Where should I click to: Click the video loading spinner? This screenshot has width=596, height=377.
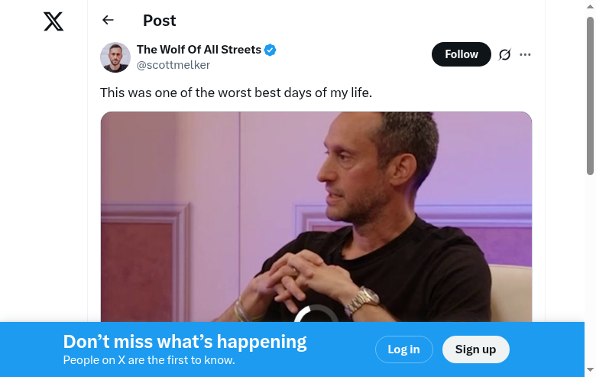316,315
